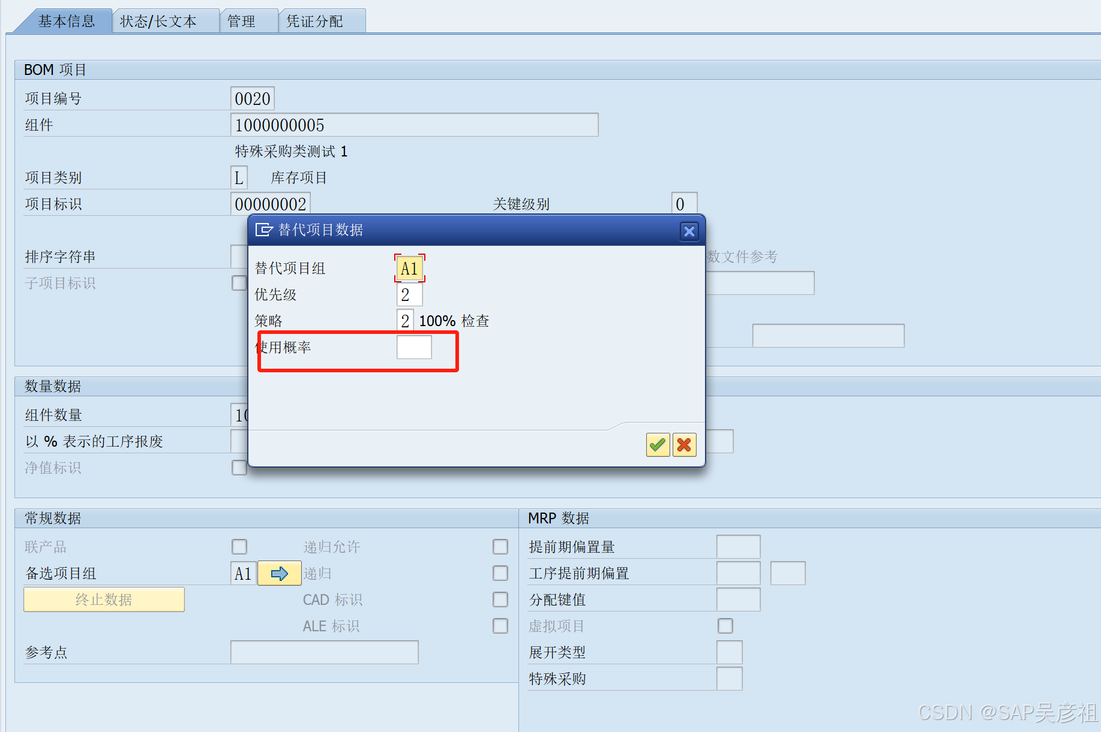Select the 替代项目组 field containing A1
This screenshot has height=732, width=1101.
pyautogui.click(x=410, y=268)
